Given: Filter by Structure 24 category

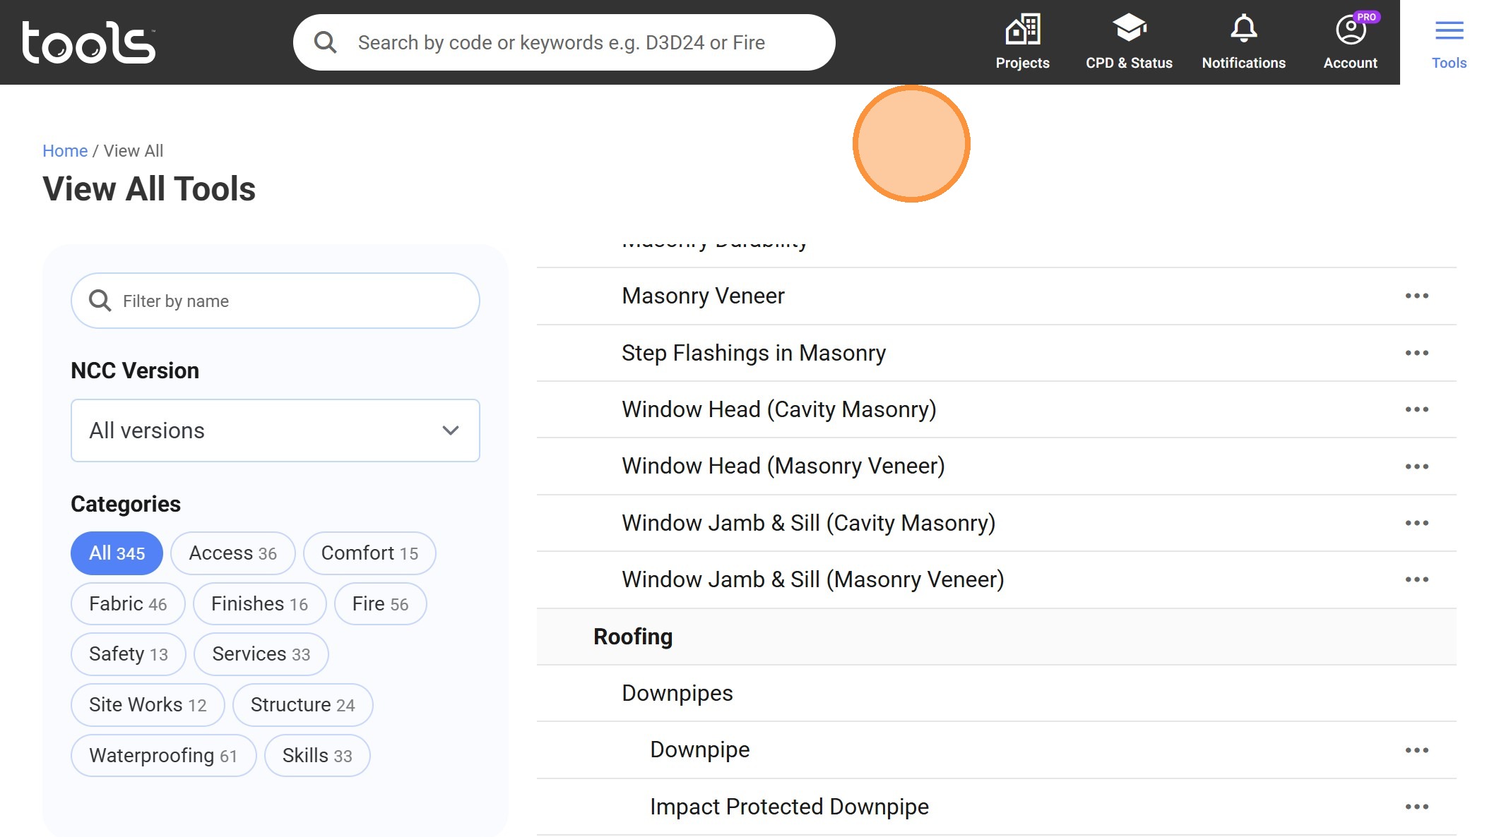Looking at the screenshot, I should pos(302,705).
